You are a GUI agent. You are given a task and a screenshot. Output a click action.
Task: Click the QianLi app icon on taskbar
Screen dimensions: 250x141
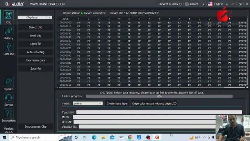[x=157, y=137]
